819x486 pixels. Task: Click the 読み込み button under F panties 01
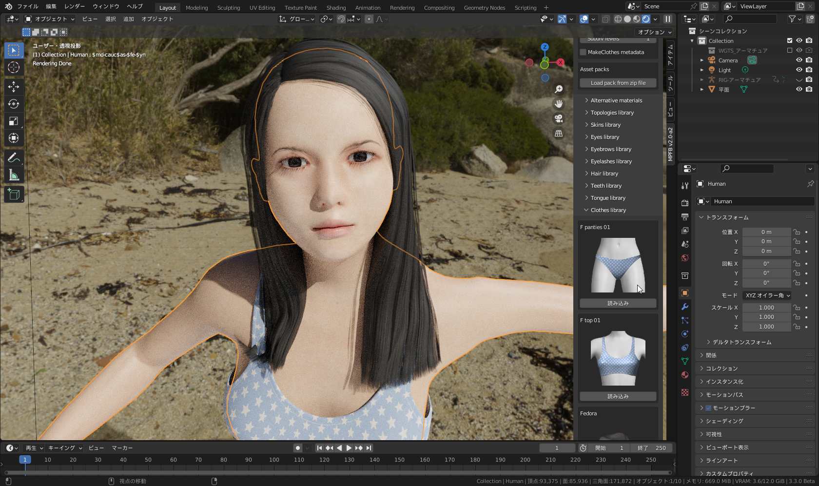tap(618, 303)
